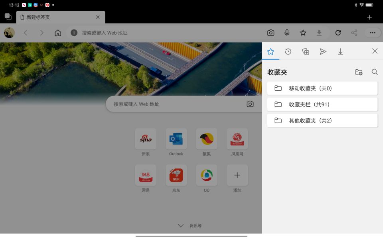Open voice search with the microphone icon
This screenshot has height=239, width=383.
coord(287,33)
